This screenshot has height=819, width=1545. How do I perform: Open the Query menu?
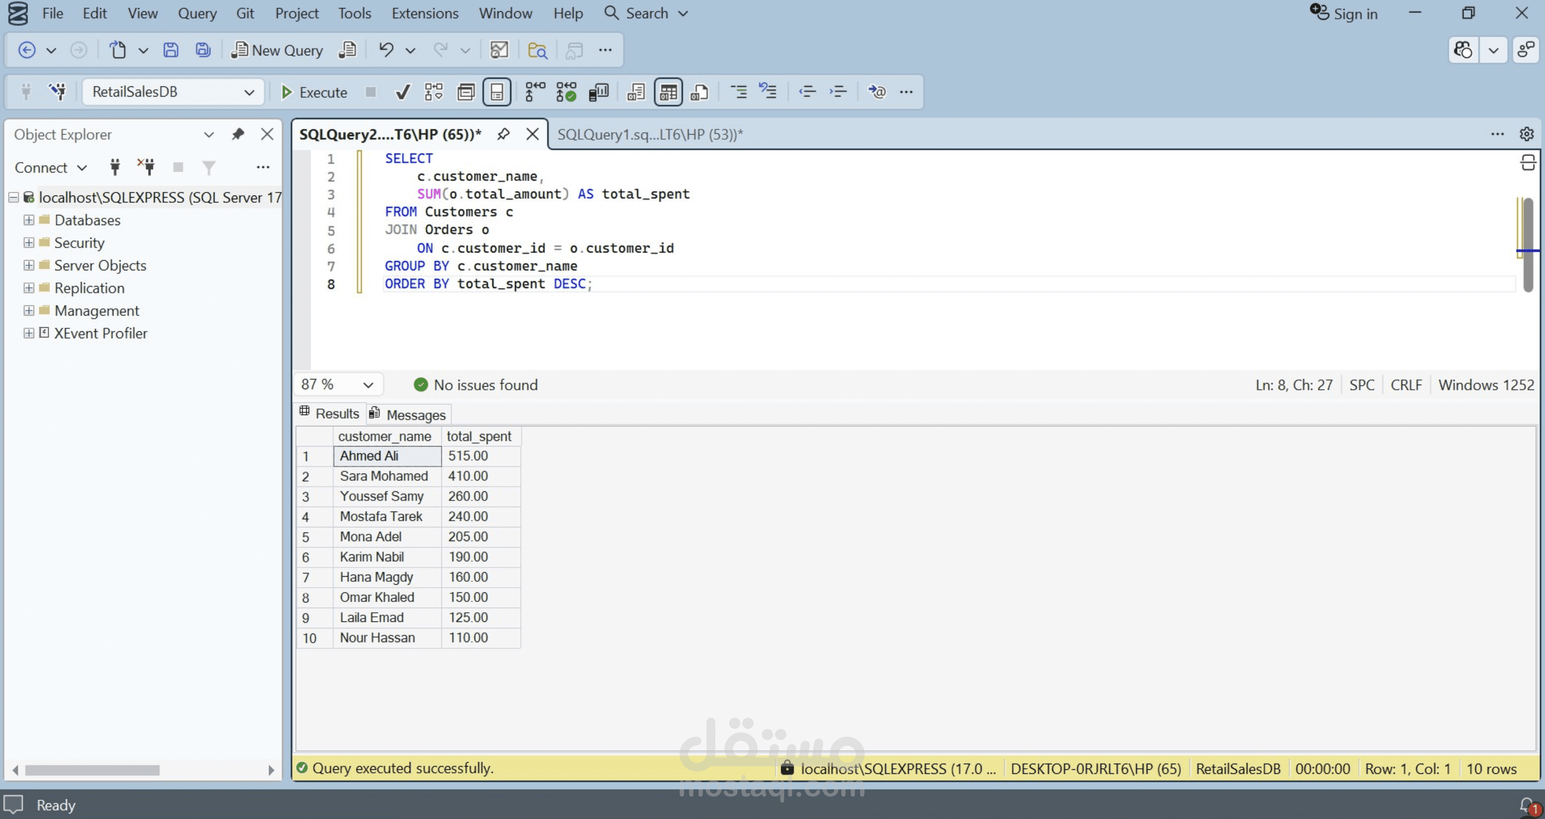197,13
